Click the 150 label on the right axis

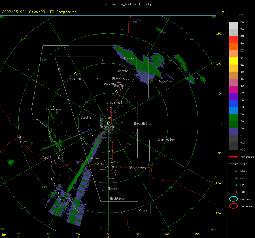click(x=219, y=33)
